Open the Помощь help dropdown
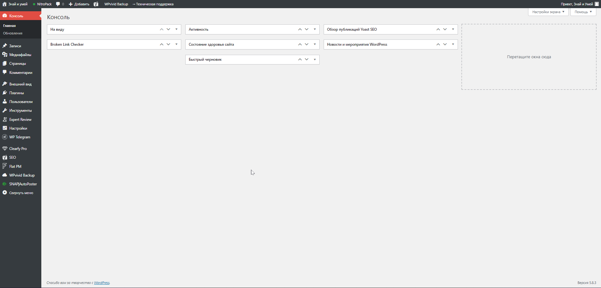601x288 pixels. click(x=583, y=12)
